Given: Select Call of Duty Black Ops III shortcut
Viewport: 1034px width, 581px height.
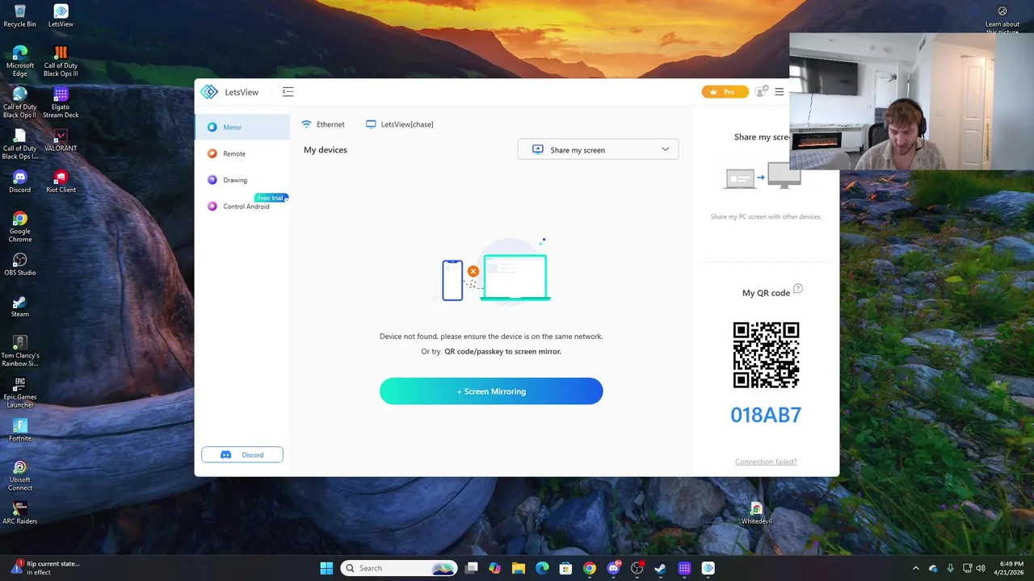Looking at the screenshot, I should [x=61, y=61].
